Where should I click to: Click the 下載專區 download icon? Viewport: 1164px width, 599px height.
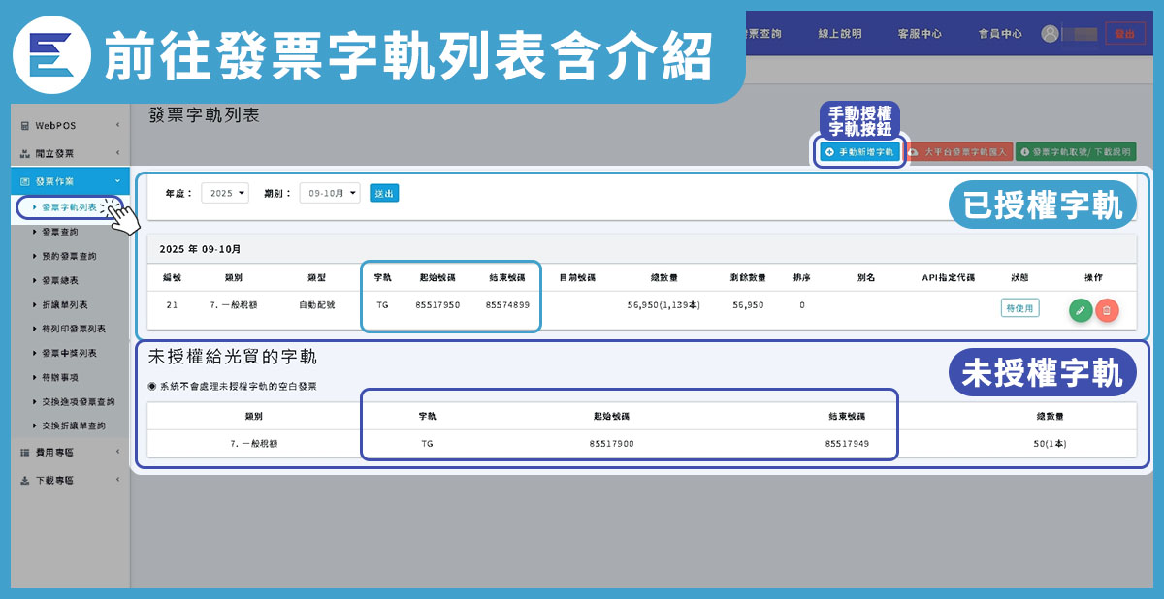tap(25, 480)
